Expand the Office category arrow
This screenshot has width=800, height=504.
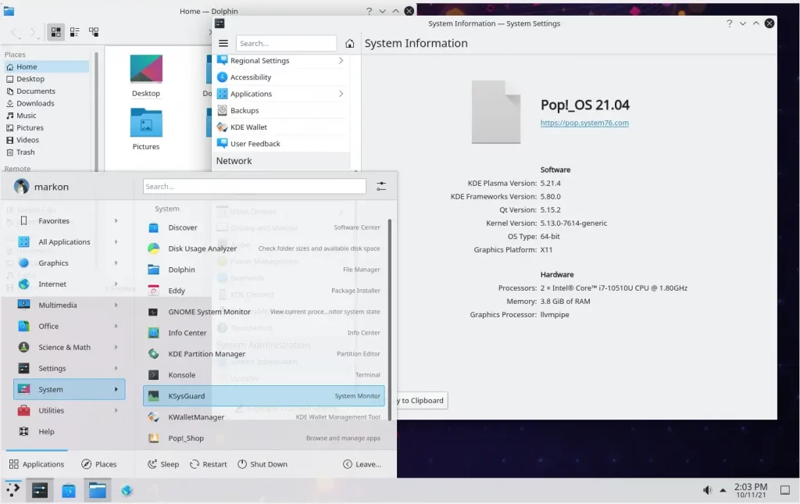tap(116, 326)
